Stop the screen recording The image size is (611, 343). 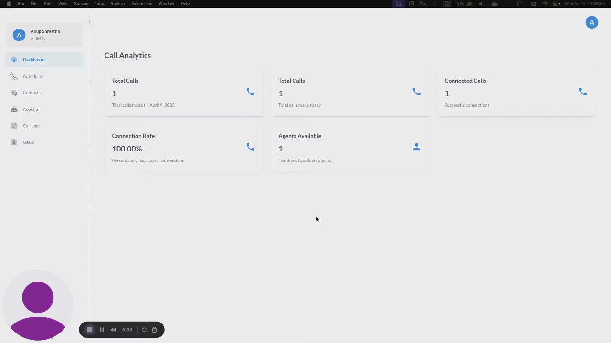(x=89, y=330)
